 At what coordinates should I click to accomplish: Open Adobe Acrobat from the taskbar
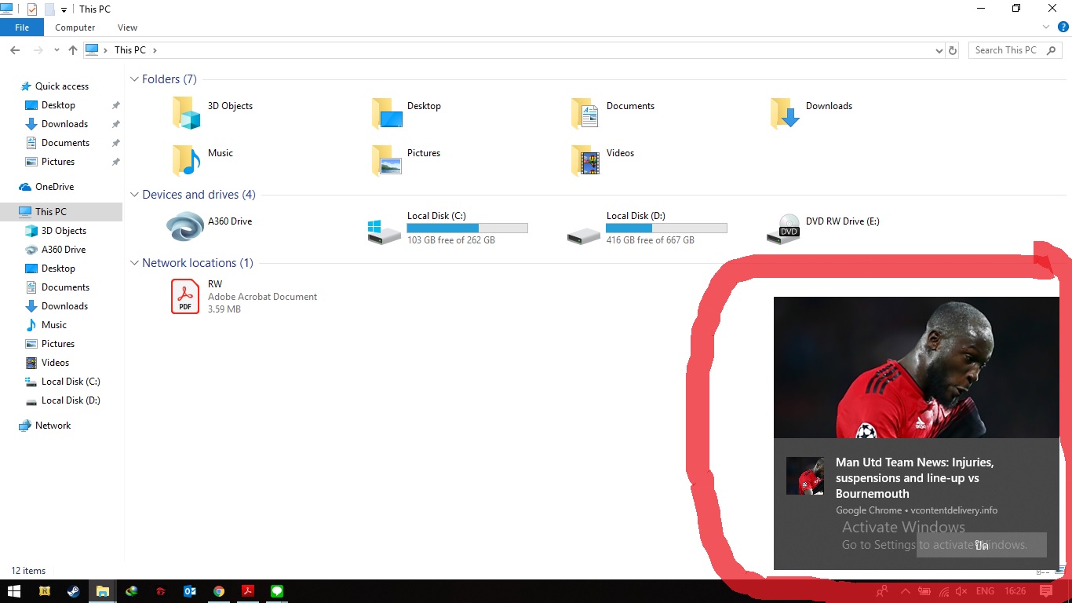click(248, 591)
